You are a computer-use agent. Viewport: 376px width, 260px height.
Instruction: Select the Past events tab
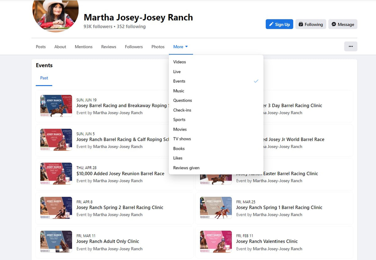pos(44,78)
